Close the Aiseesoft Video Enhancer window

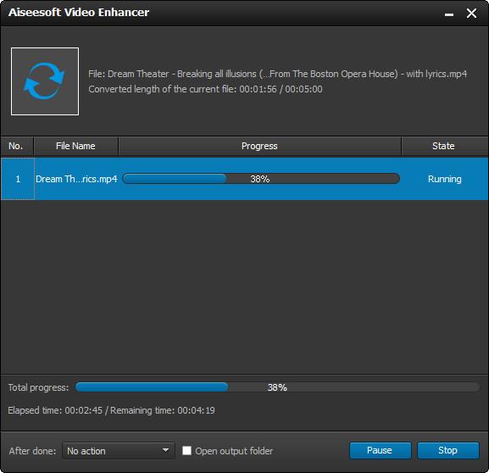click(471, 13)
